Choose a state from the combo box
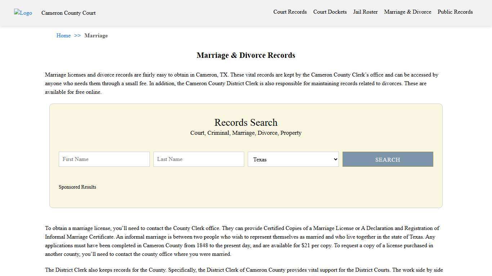 (293, 159)
